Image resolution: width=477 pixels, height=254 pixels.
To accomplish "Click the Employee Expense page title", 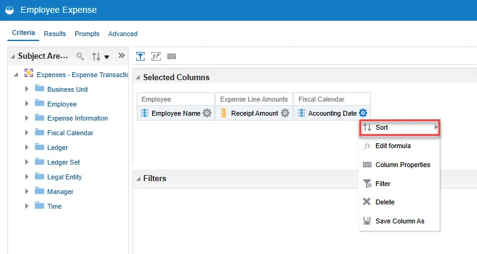I will pos(59,10).
